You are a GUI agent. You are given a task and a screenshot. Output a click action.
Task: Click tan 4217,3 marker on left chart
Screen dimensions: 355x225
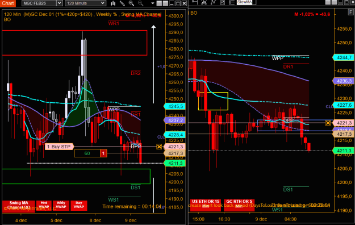click(x=174, y=153)
